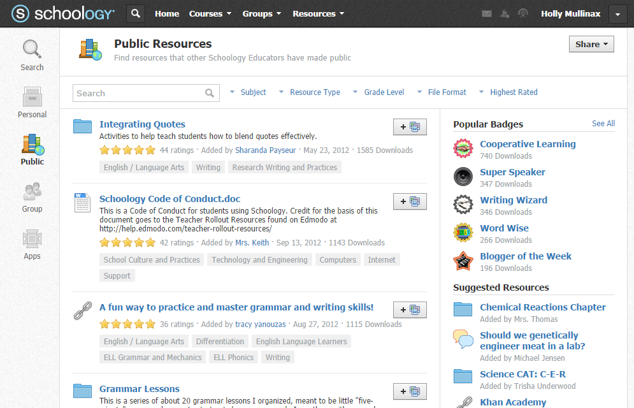Click the Technology and Engineering tag
This screenshot has width=634, height=408.
coord(259,259)
